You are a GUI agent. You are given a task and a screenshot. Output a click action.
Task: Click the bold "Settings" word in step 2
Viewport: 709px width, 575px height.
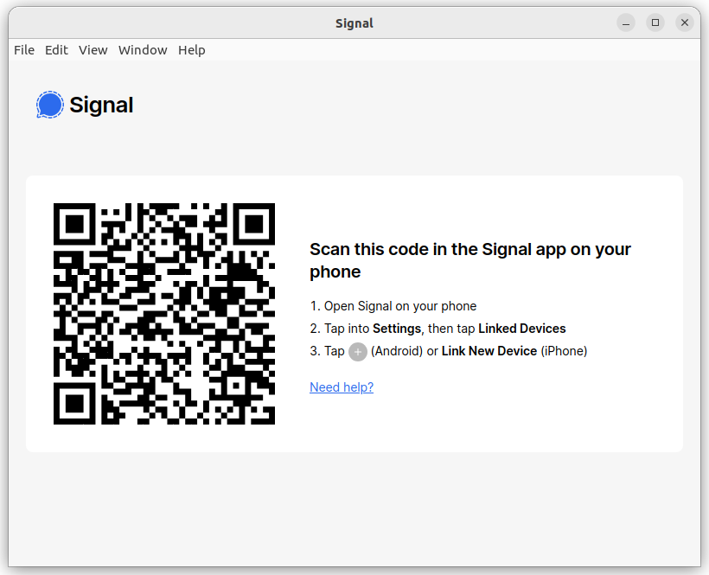click(x=397, y=329)
